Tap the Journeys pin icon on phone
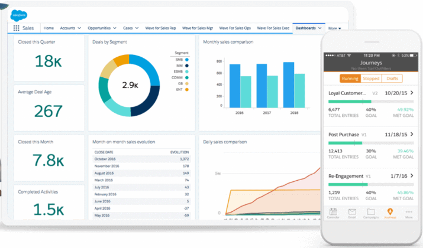This screenshot has width=423, height=248. point(390,211)
